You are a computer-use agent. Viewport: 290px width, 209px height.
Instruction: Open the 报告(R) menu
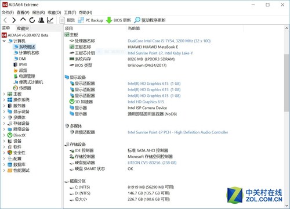coord(38,13)
